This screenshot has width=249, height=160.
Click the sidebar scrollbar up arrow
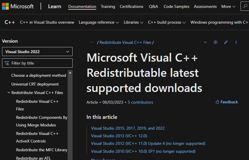70,72
